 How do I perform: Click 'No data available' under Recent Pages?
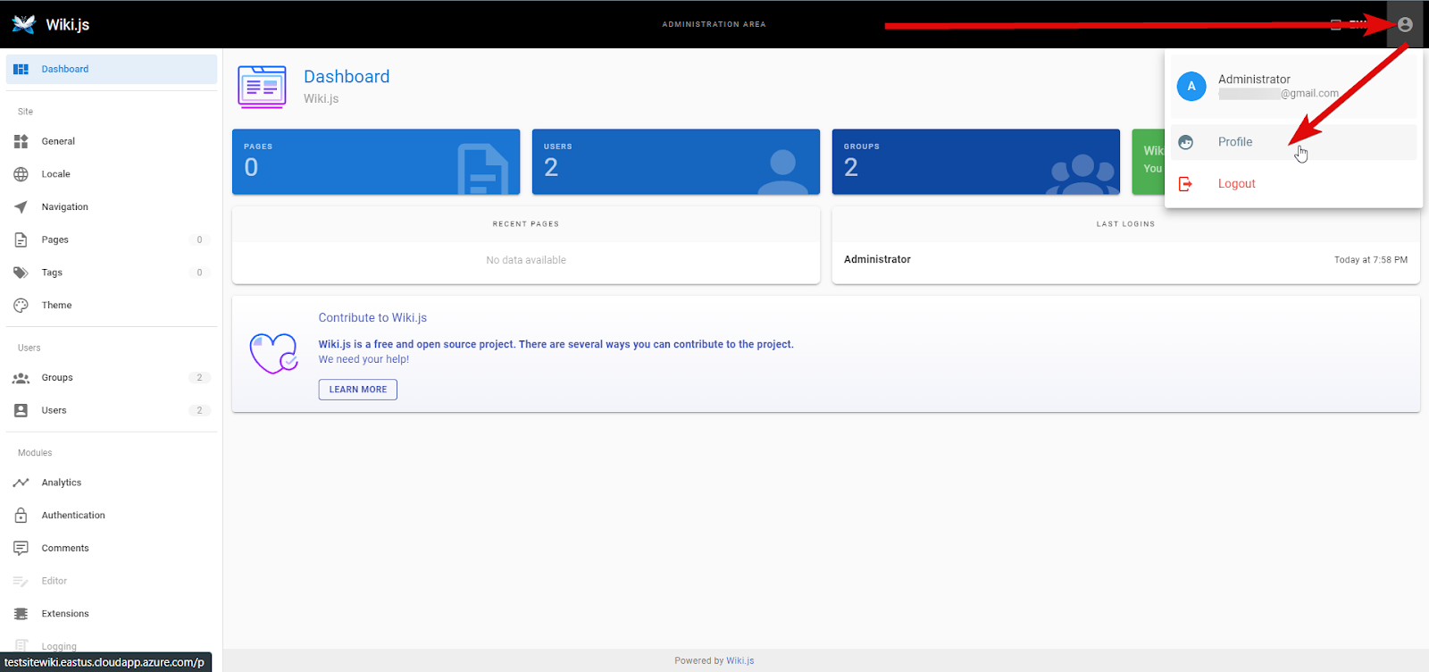(x=526, y=260)
